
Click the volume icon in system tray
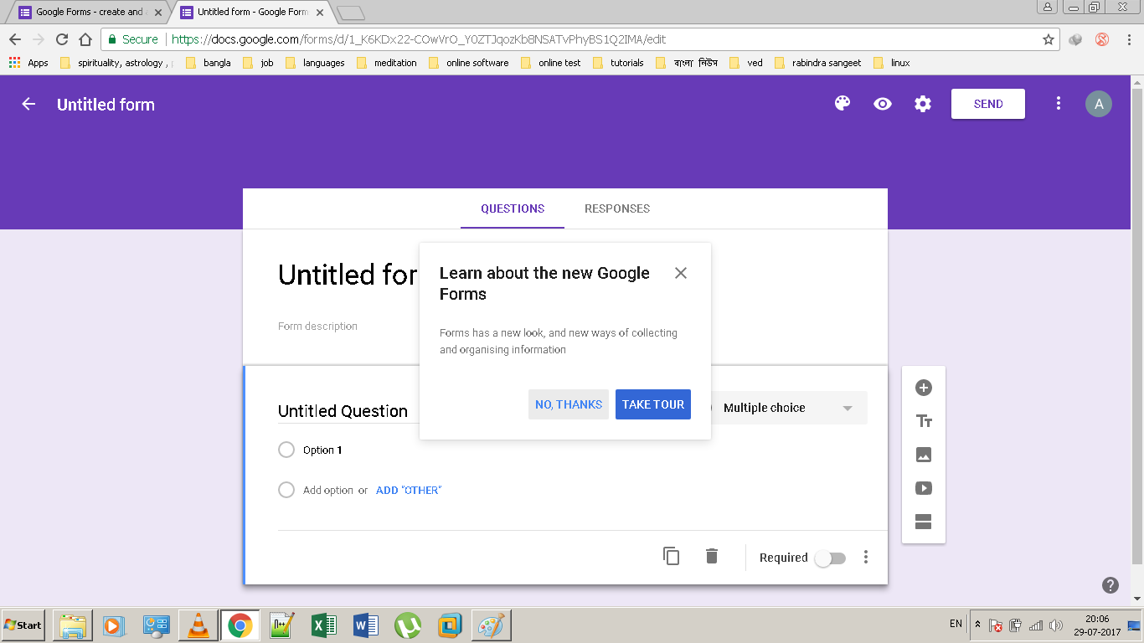coord(1055,625)
